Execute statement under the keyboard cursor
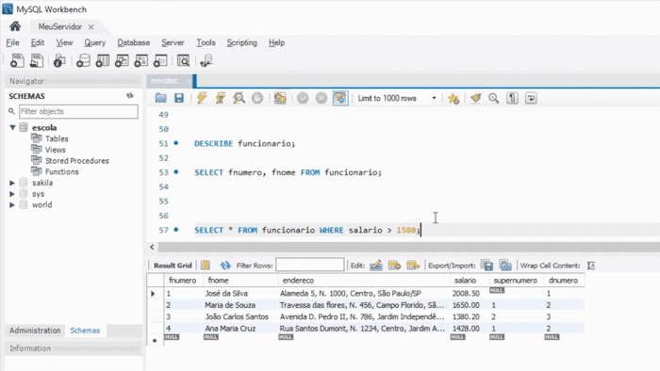Image resolution: width=660 pixels, height=371 pixels. pyautogui.click(x=220, y=98)
